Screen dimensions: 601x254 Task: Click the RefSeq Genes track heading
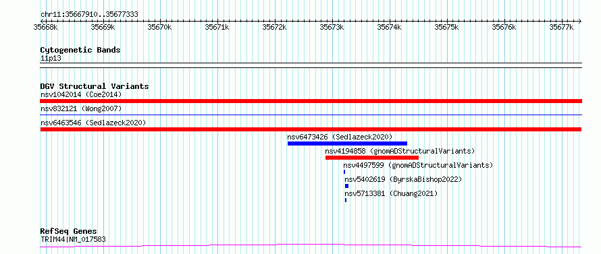pyautogui.click(x=69, y=232)
